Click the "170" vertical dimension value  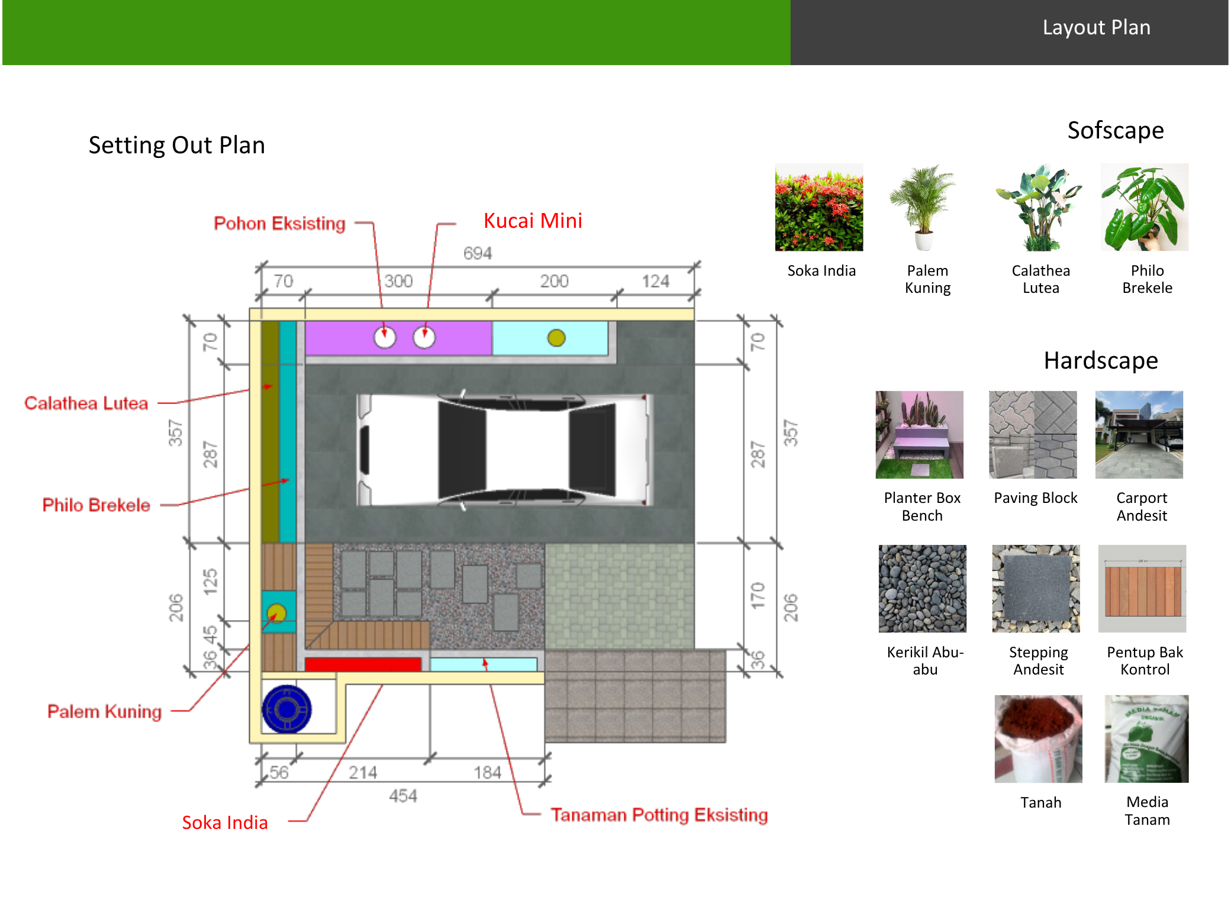[x=758, y=596]
